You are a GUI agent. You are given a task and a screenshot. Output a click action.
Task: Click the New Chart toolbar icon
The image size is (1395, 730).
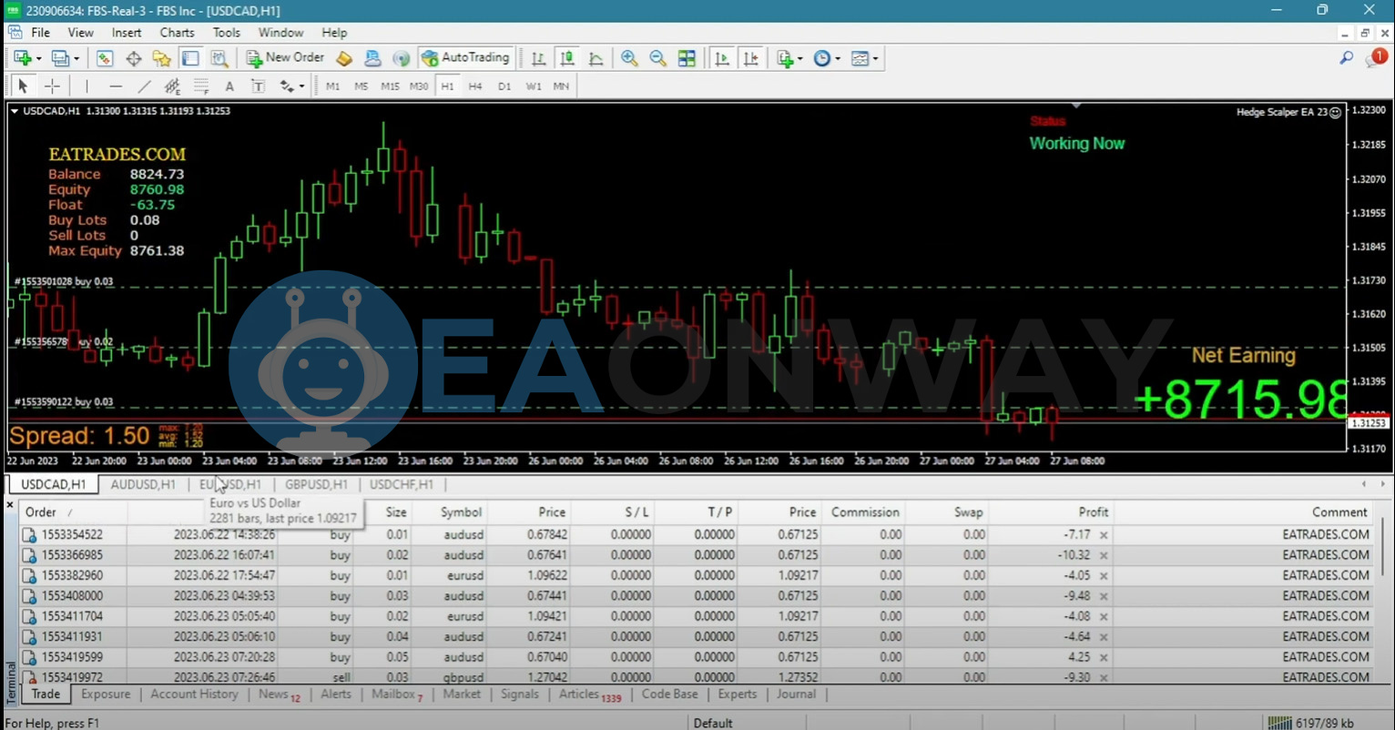pos(22,58)
